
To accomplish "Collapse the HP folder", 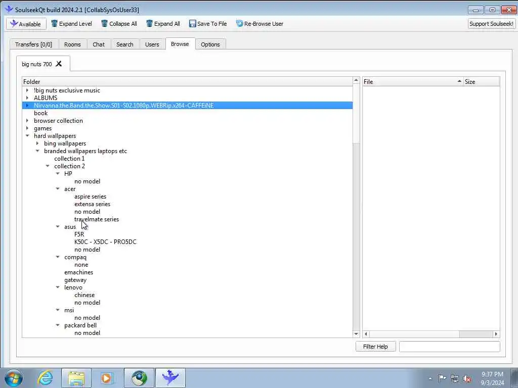I will (x=58, y=174).
